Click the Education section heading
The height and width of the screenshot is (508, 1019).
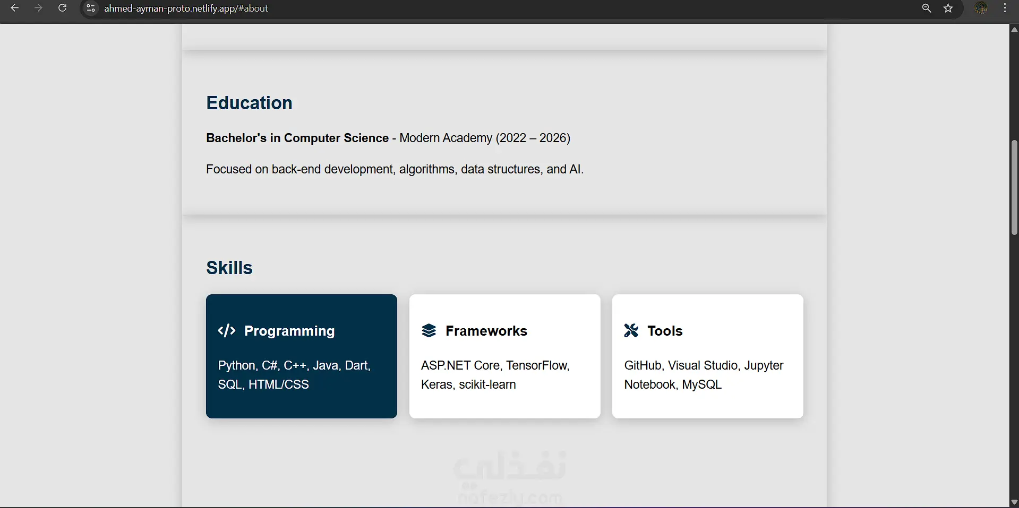(x=249, y=103)
